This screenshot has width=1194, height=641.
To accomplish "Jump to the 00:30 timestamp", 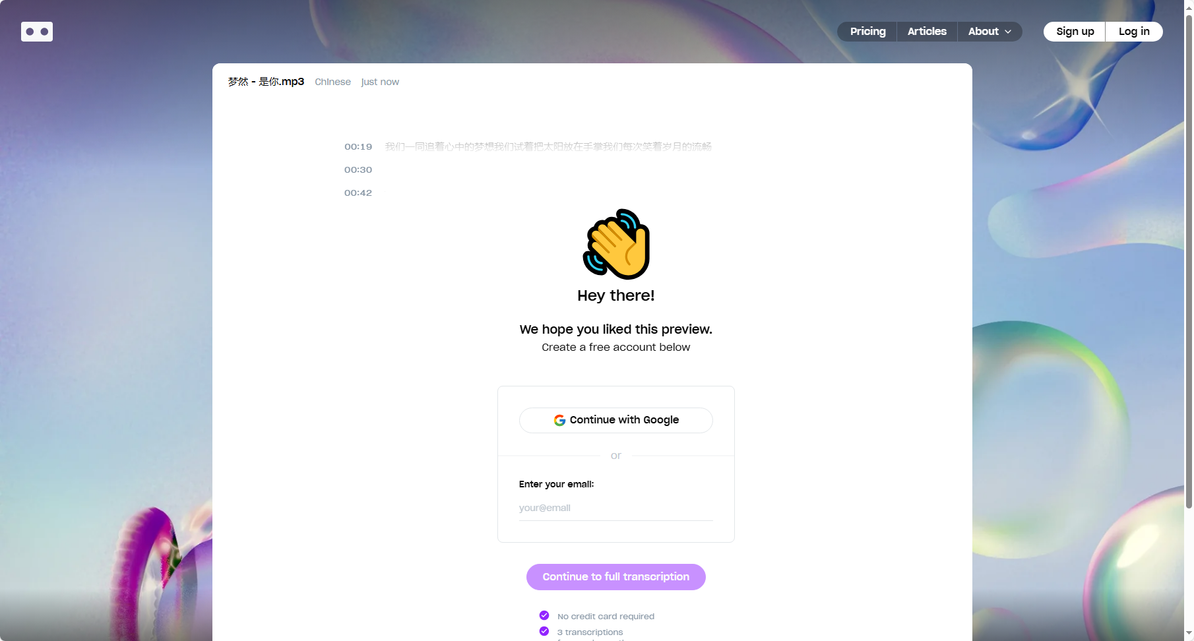I will [358, 169].
